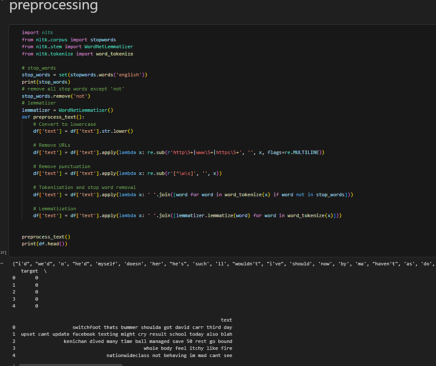Click the cell execution count 37

[3, 252]
